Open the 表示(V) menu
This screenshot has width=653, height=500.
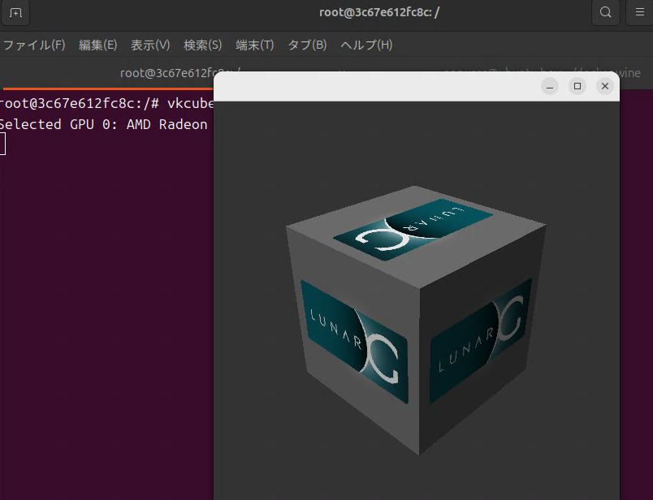coord(150,45)
